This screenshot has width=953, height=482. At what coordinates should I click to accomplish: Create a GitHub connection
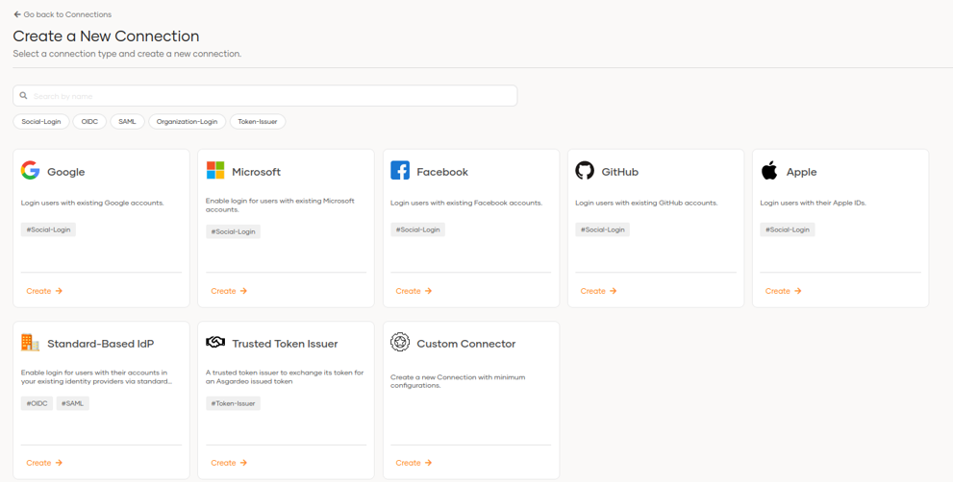tap(599, 291)
